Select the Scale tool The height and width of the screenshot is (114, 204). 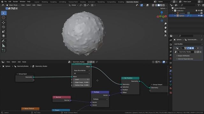tap(4, 31)
